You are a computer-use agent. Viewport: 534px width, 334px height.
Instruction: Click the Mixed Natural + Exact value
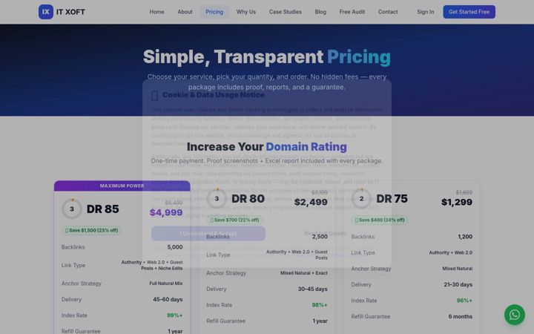304,273
